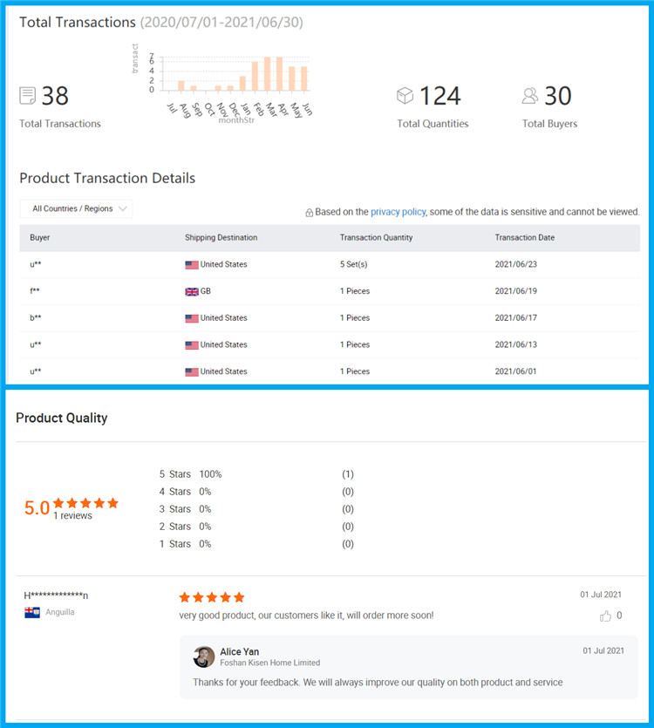Click the Anguilla flag under reviewer name
654x728 pixels.
click(32, 612)
